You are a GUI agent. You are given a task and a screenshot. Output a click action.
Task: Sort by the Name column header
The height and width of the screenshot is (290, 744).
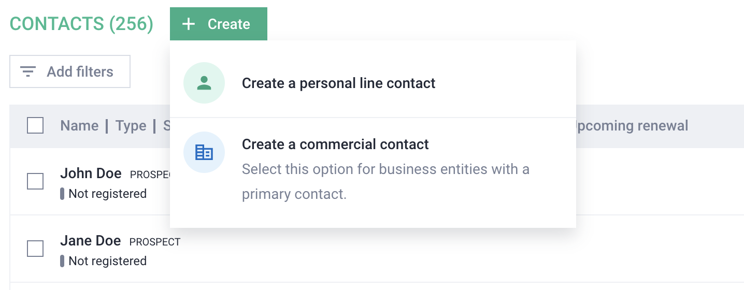[x=79, y=126]
